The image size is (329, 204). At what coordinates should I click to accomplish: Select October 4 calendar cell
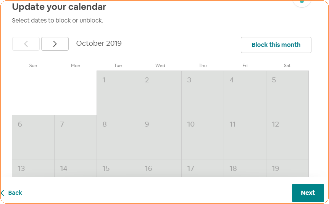pyautogui.click(x=245, y=93)
